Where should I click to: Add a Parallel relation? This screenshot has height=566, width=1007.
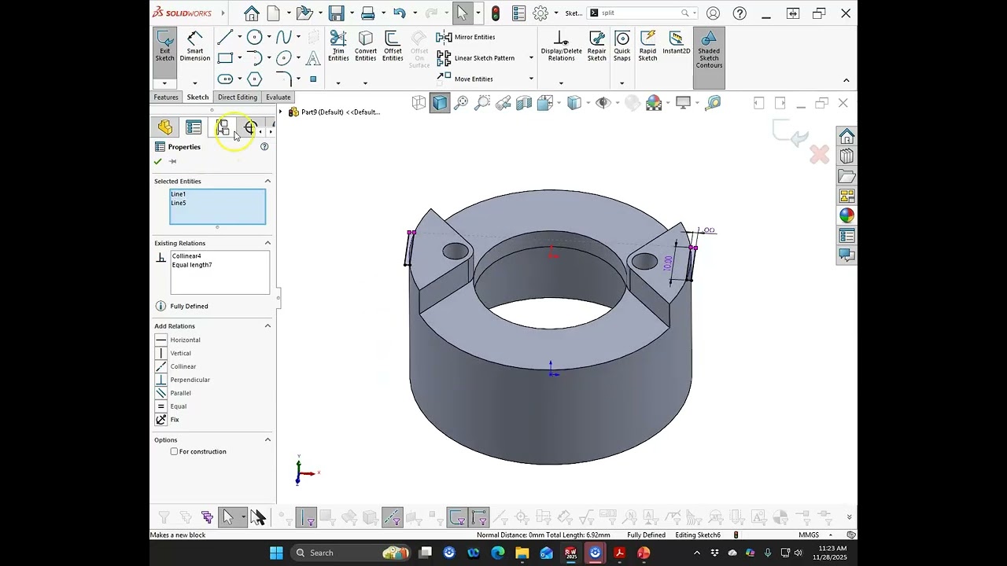coord(173,393)
